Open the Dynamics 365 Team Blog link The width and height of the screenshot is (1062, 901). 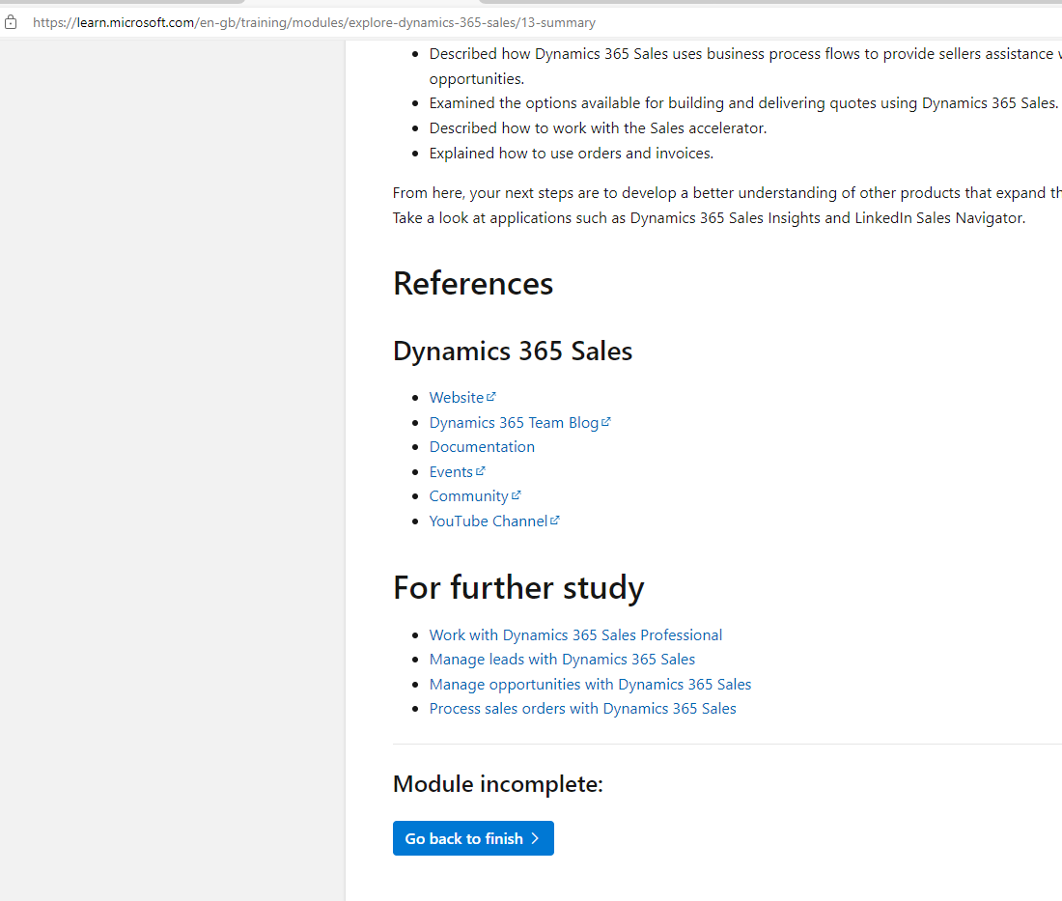coord(514,423)
